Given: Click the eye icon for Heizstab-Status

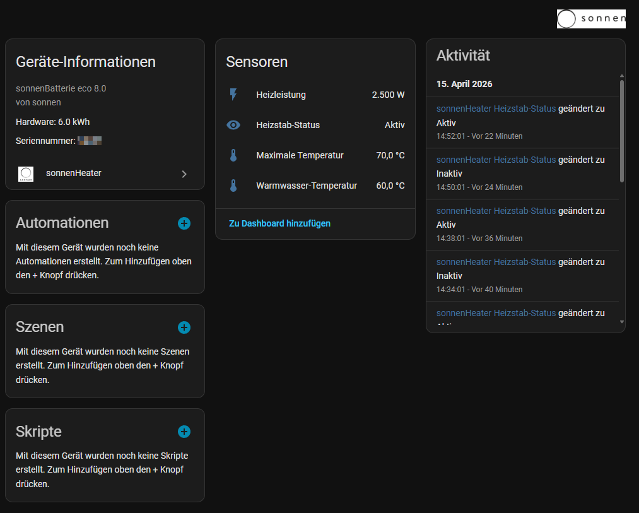Looking at the screenshot, I should coord(233,125).
